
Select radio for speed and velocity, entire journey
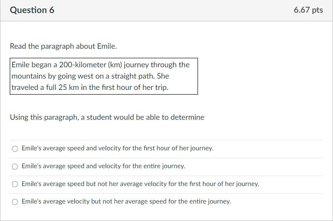coord(15,166)
